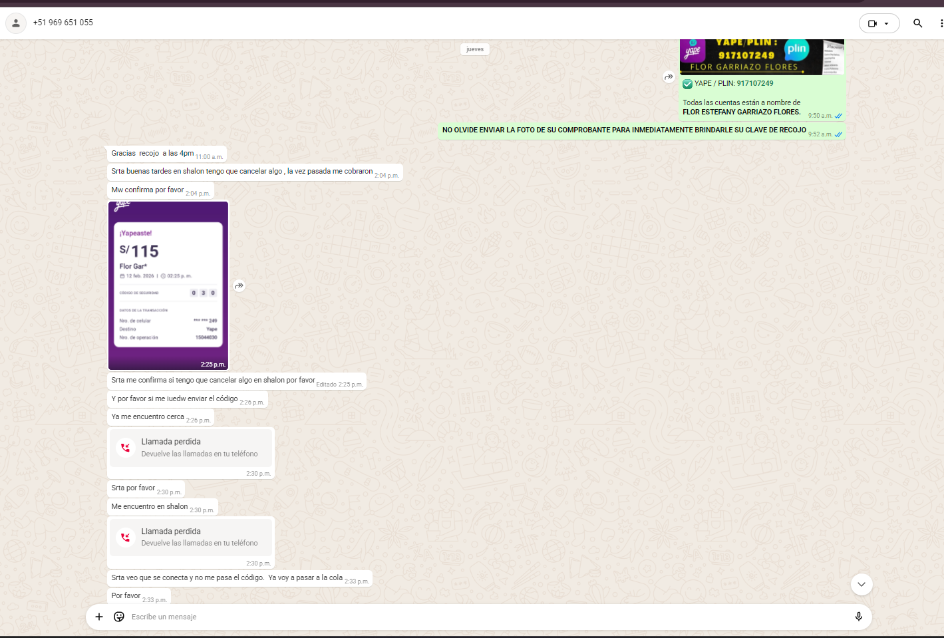Click the Yape/Plin banner image
Screen dimensions: 944x638
(x=761, y=57)
